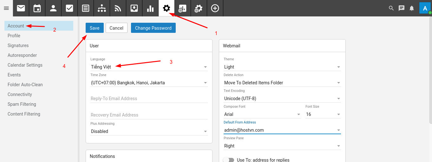Click the Save button
The image size is (432, 162).
[95, 28]
